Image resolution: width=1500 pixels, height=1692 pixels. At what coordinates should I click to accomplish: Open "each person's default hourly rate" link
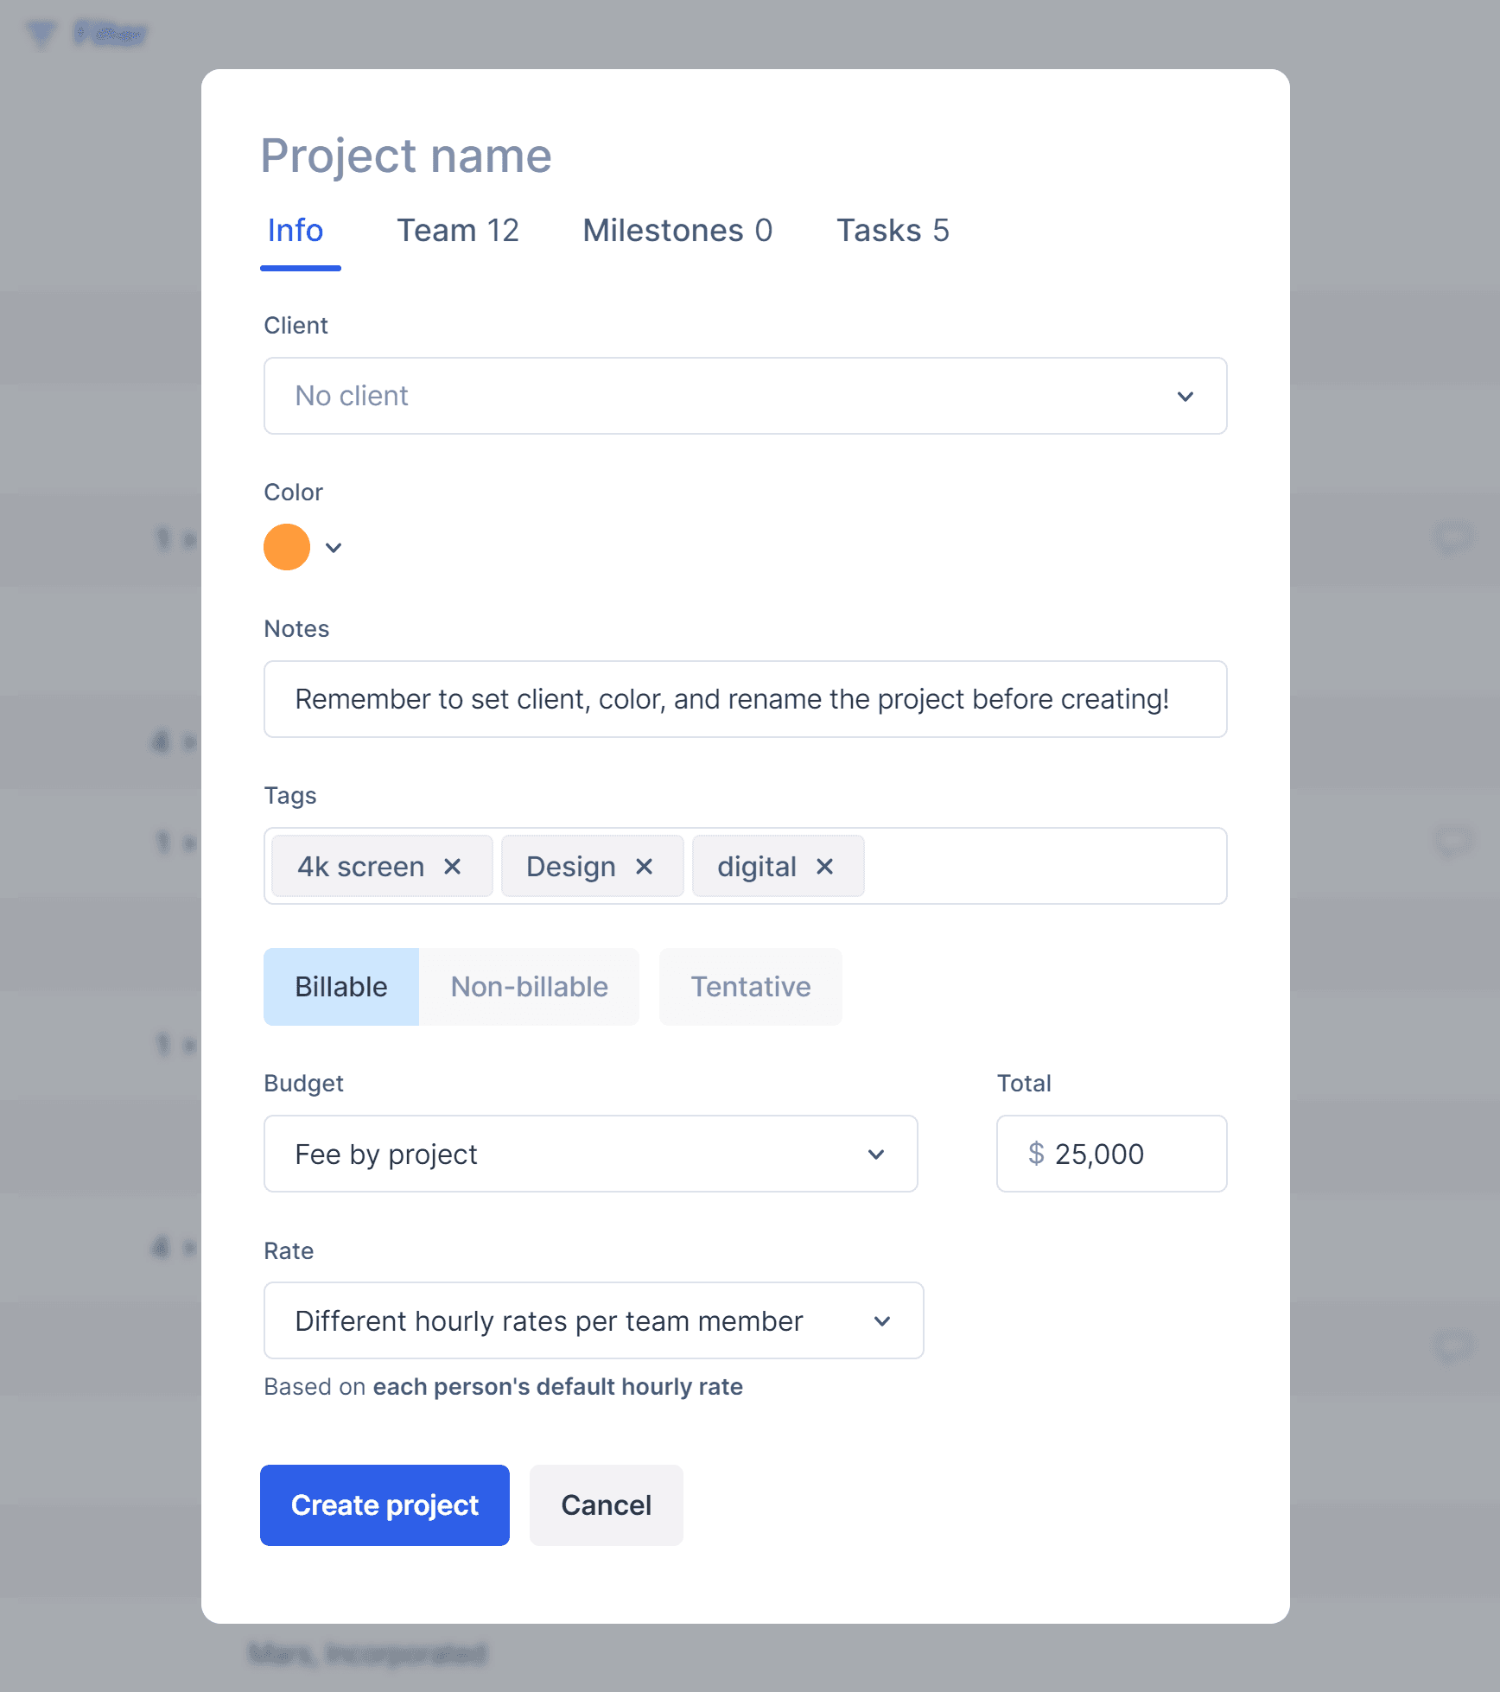[557, 1386]
